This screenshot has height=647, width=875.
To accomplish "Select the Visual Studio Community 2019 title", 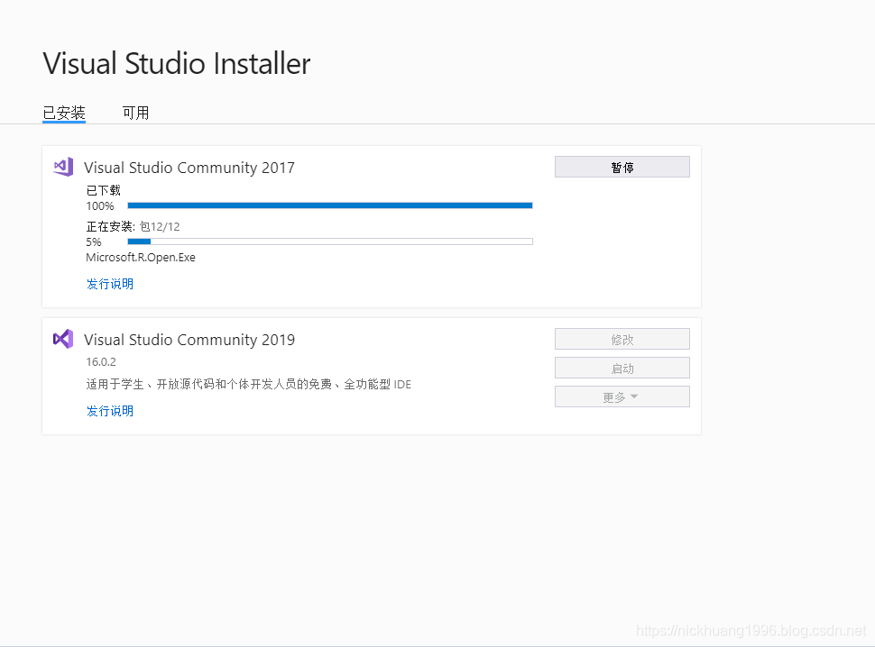I will click(x=189, y=340).
